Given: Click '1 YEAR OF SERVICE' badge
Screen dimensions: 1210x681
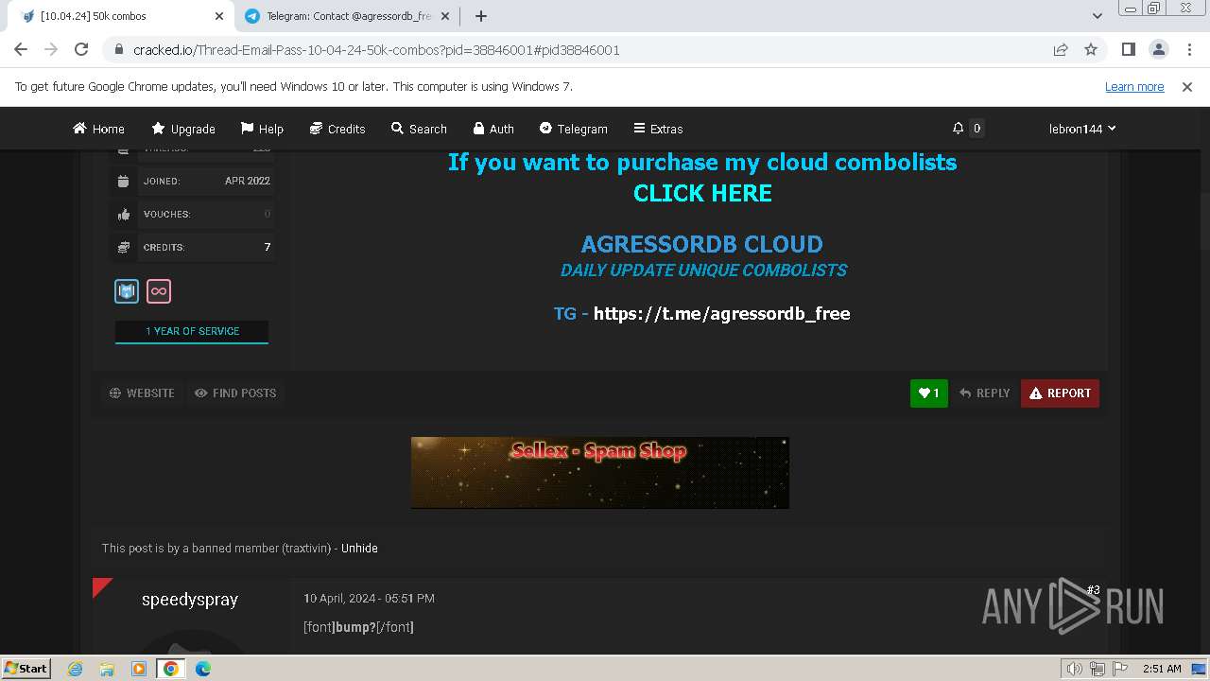Looking at the screenshot, I should [x=192, y=331].
